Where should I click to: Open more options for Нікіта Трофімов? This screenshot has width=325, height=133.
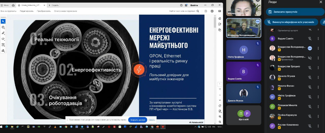click(x=318, y=97)
